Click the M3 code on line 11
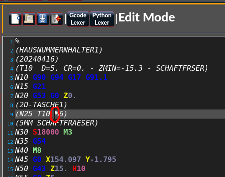 coord(68,132)
